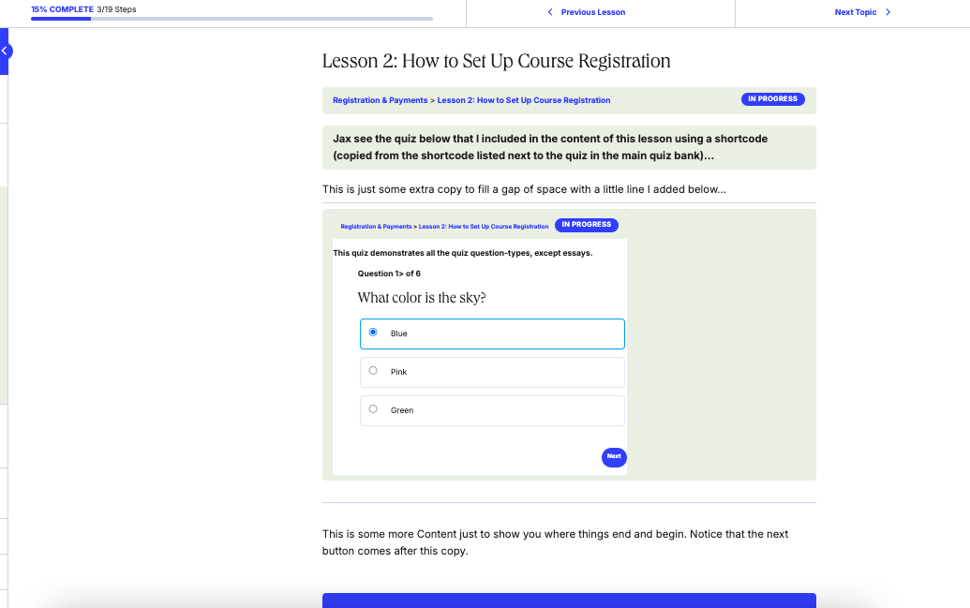970x608 pixels.
Task: Click Lesson 2 link in the quiz breadcrumb
Action: (484, 227)
